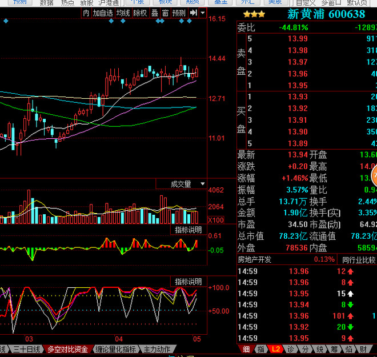The height and width of the screenshot is (357, 377).
Task: Open 自定义 custom menu at top
Action: 306,3
